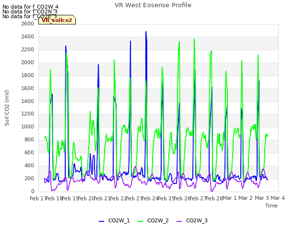Click the 2600 y-axis tick label

click(x=28, y=23)
